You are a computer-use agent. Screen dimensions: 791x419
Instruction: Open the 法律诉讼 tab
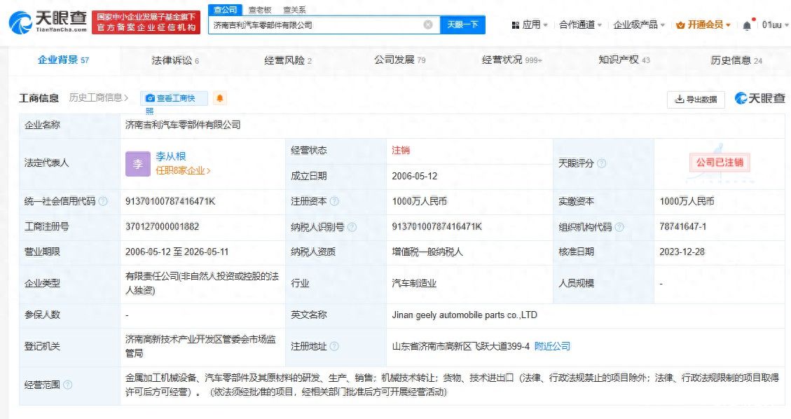(175, 60)
